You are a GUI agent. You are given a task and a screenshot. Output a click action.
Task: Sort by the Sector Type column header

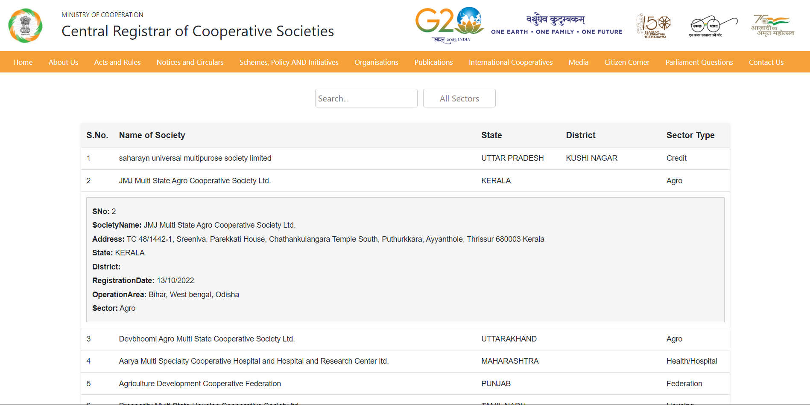click(x=690, y=135)
